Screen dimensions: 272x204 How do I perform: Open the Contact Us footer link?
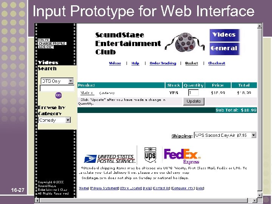(162, 188)
